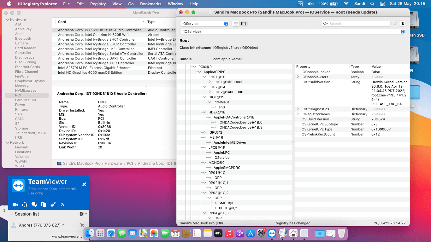Open Safari from the Dock

(111, 233)
